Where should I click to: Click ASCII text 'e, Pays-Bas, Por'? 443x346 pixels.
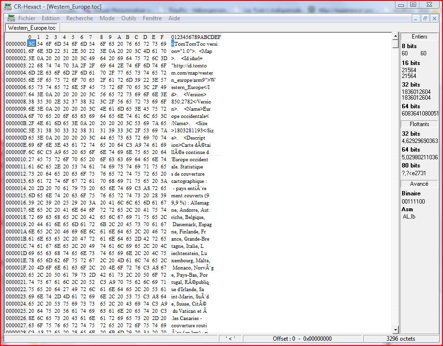[x=190, y=275]
